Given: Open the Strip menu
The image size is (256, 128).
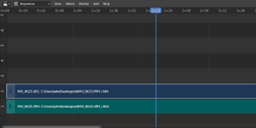Looking at the screenshot, I should pos(106,4).
